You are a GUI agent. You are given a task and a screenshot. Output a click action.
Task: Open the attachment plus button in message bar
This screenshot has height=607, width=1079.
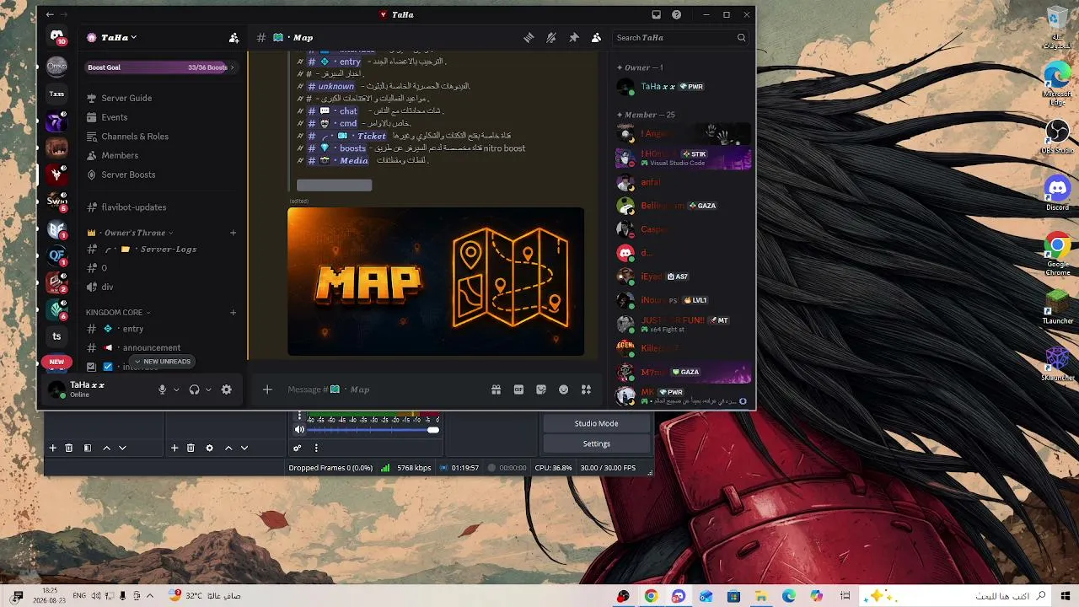(x=267, y=389)
